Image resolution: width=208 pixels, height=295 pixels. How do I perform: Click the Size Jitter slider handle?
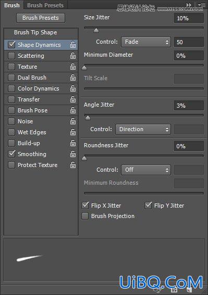(96, 30)
